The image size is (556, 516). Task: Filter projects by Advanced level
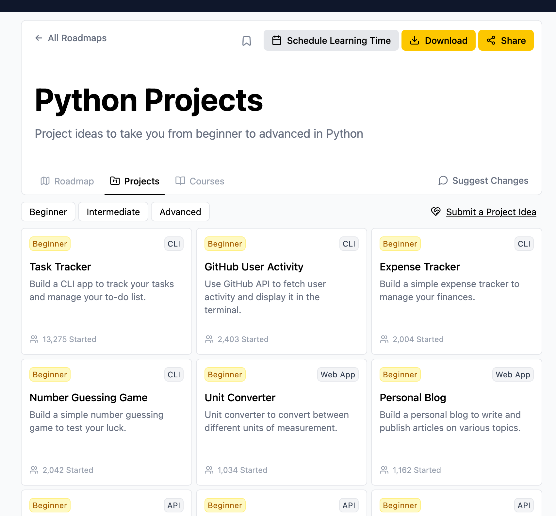pos(180,212)
